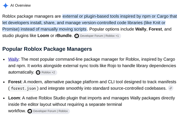
Task: Open the Wally link
Action: click(13, 59)
